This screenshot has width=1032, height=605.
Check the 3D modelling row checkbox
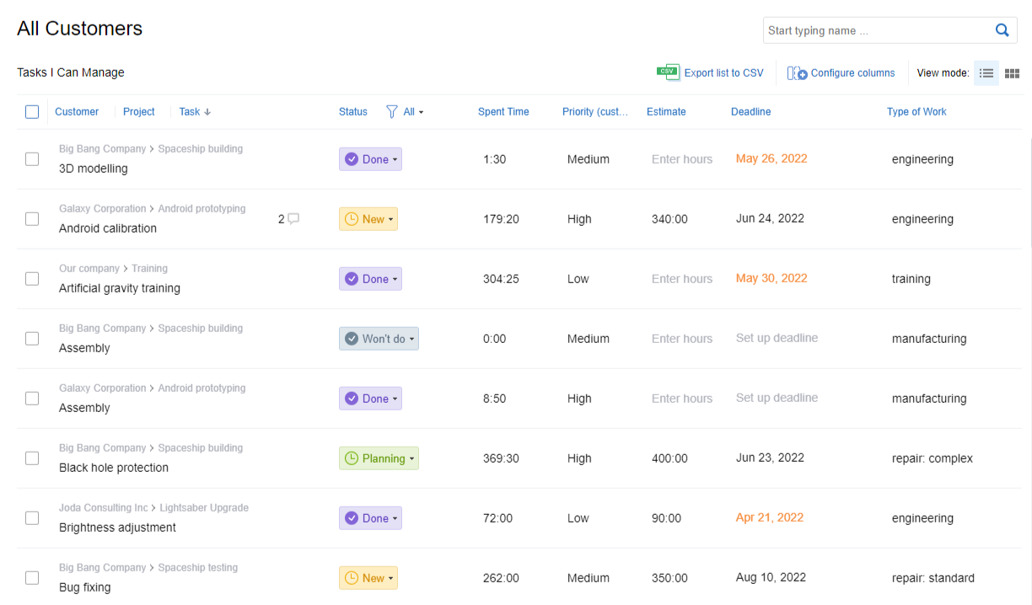32,158
